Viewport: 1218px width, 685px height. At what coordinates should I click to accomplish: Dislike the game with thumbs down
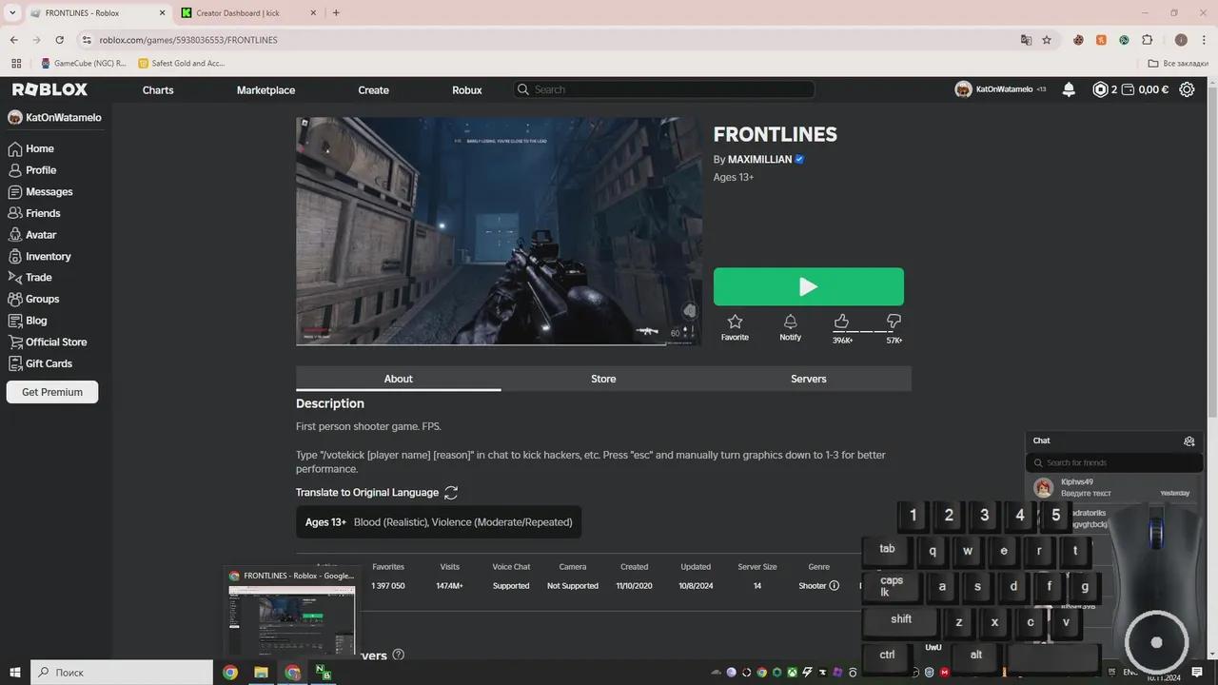pos(894,322)
